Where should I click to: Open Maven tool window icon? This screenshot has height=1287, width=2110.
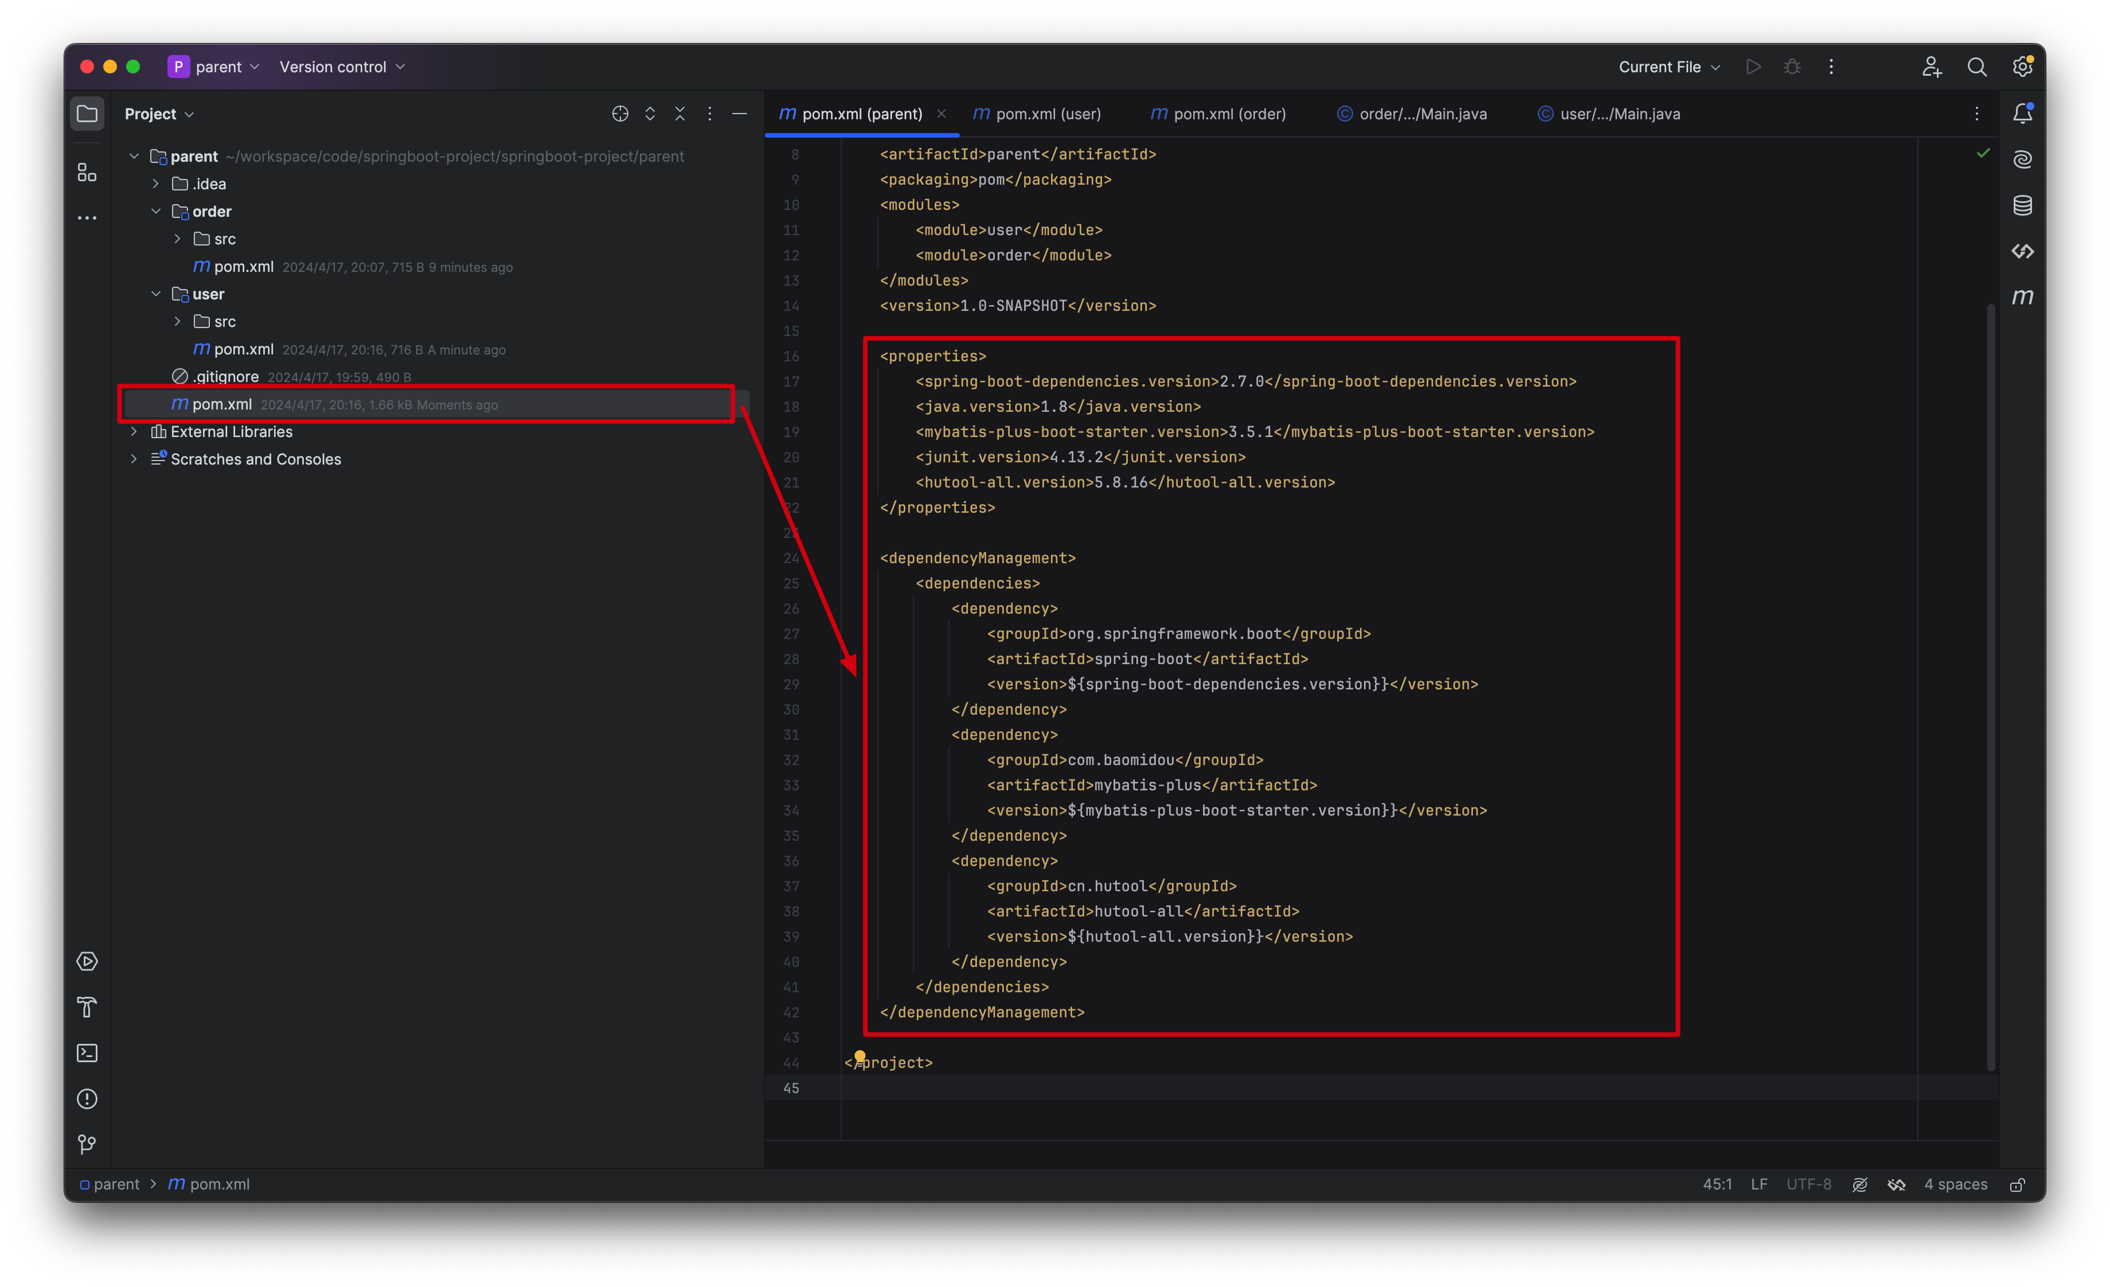pos(2023,297)
